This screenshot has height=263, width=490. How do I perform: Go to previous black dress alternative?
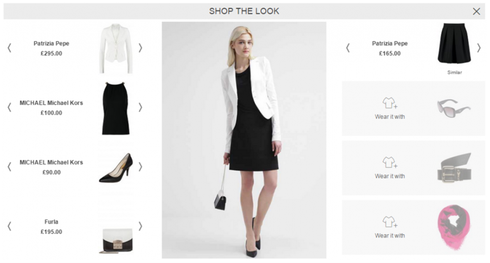[x=9, y=107]
